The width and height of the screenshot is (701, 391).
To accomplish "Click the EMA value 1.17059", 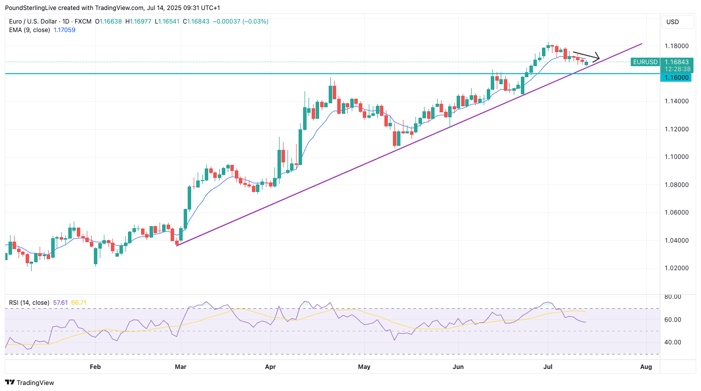I will [64, 30].
